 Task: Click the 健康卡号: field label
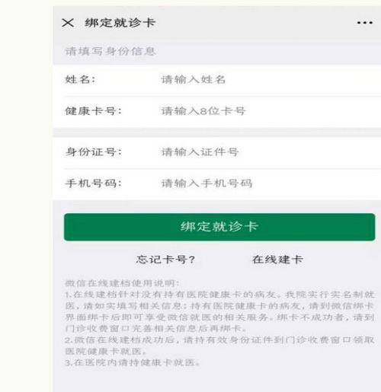(x=94, y=111)
